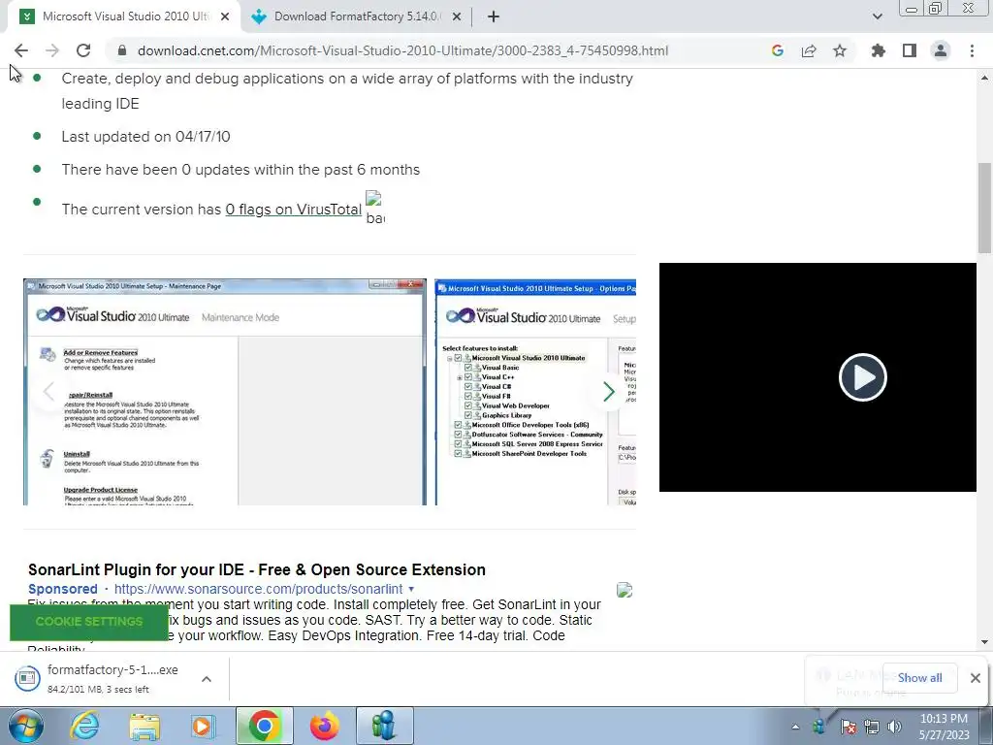
Task: Play the video in the sidebar
Action: (x=862, y=377)
